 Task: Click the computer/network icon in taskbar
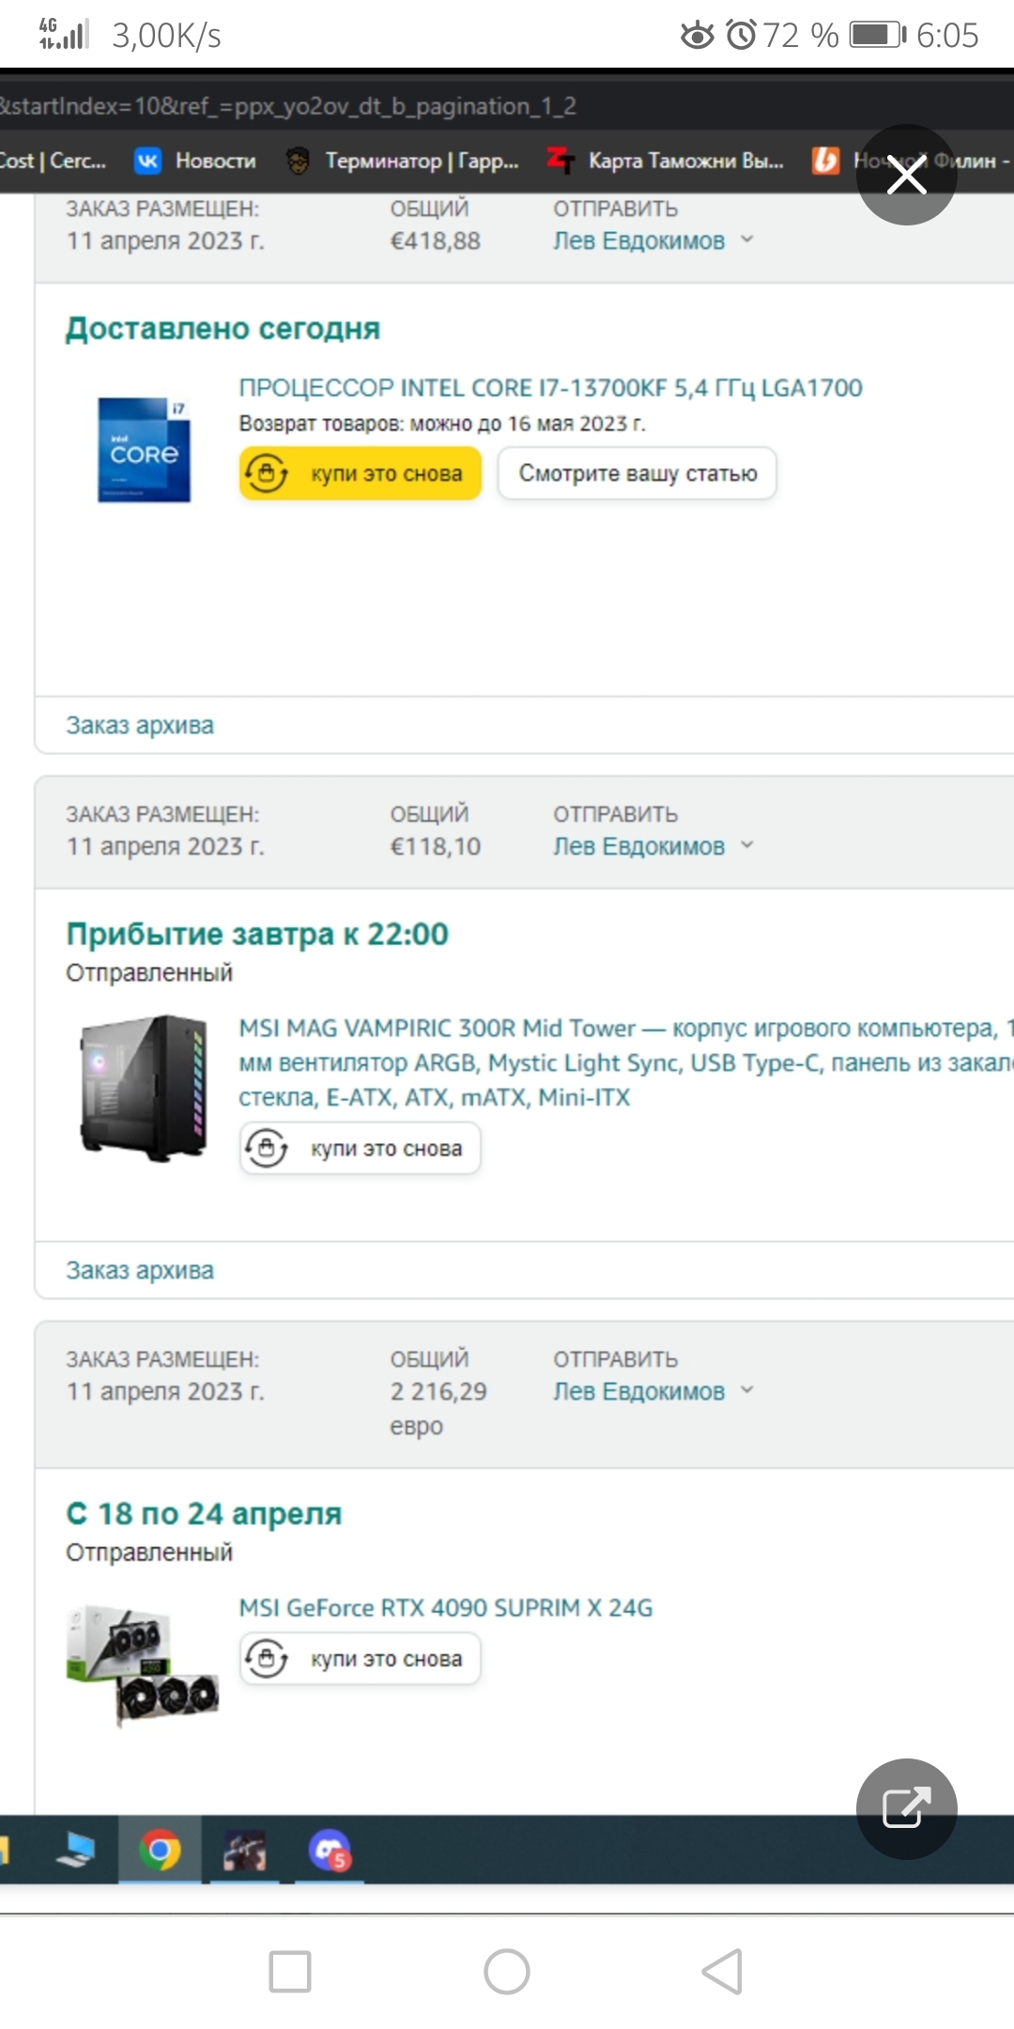tap(75, 1850)
